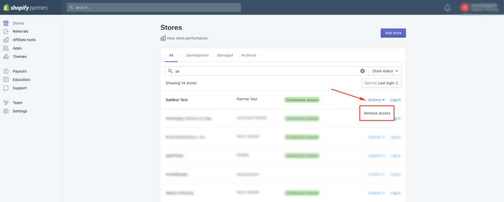Switch to the Managed tab
Screen dimensions: 504x202
click(x=225, y=55)
